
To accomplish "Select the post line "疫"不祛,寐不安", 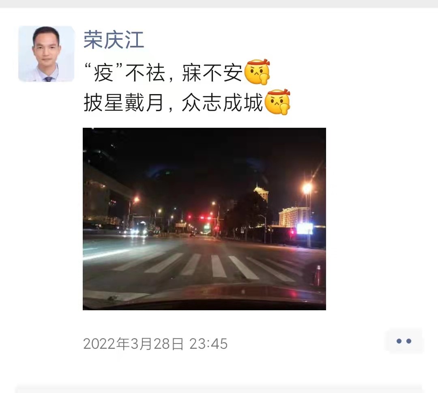I will [164, 73].
